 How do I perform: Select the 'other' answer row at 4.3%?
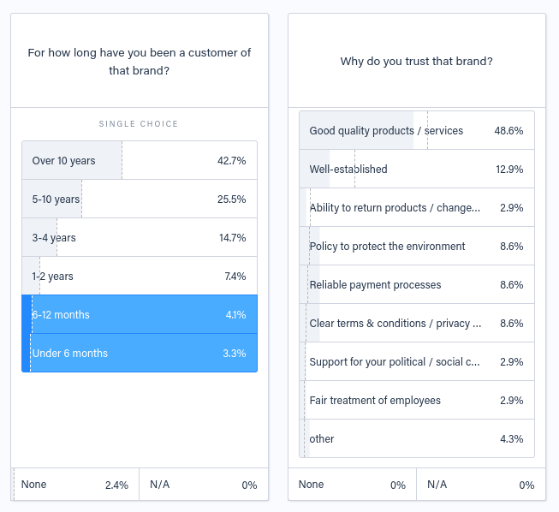tap(417, 438)
